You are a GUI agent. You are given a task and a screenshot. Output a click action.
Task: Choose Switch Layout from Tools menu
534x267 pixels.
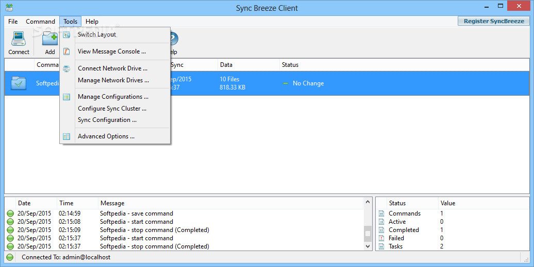(x=115, y=34)
